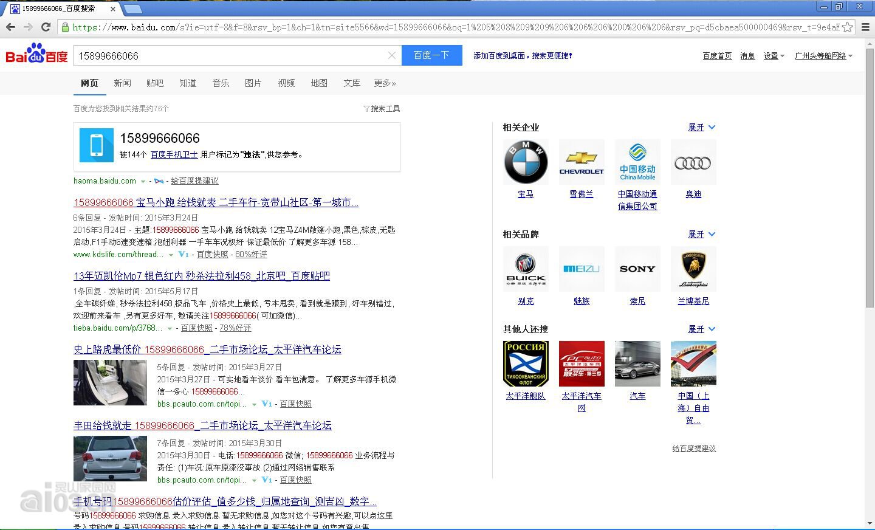Open dropdown arrow next to haoma.baidu.com

click(x=143, y=181)
